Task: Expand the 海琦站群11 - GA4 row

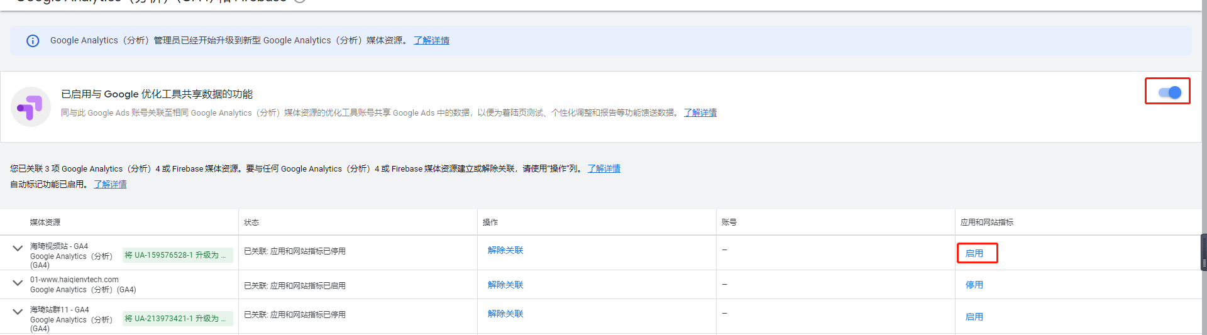Action: 18,311
